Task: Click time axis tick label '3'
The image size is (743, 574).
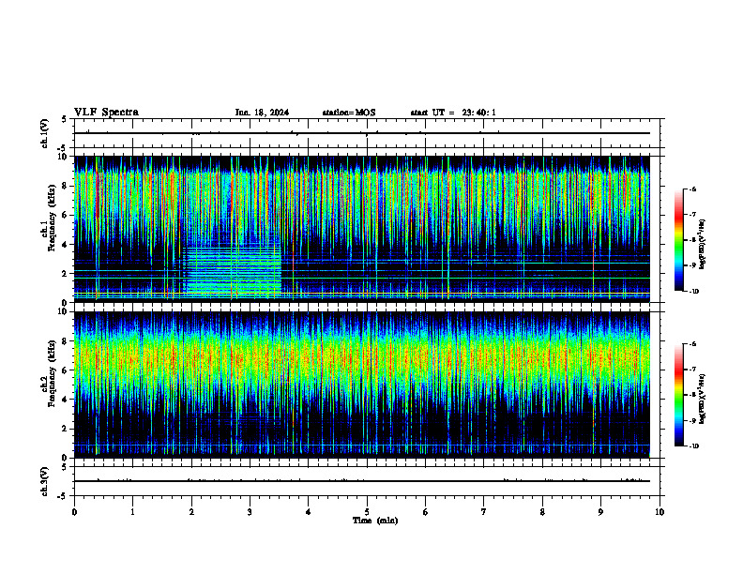Action: [x=250, y=512]
